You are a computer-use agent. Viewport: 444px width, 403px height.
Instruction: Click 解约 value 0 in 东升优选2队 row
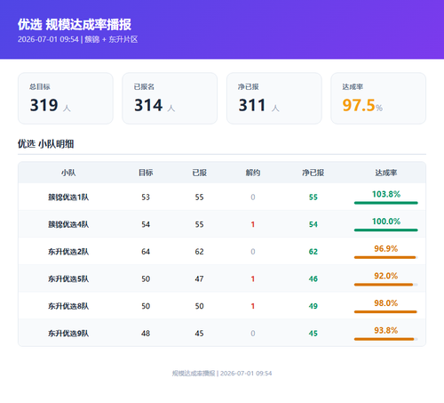click(253, 252)
